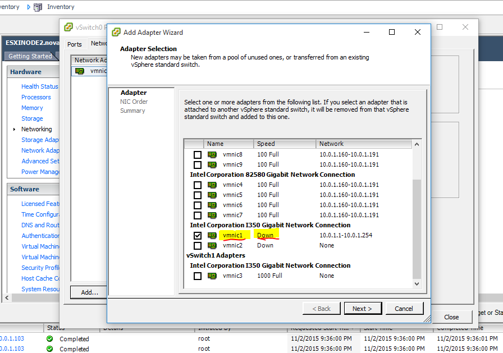Click the left scroll arrow under the sidebar
The height and width of the screenshot is (353, 503).
coord(7,297)
